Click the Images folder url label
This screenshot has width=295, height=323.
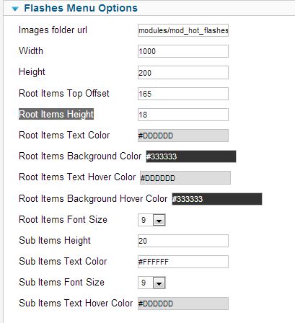click(x=53, y=30)
